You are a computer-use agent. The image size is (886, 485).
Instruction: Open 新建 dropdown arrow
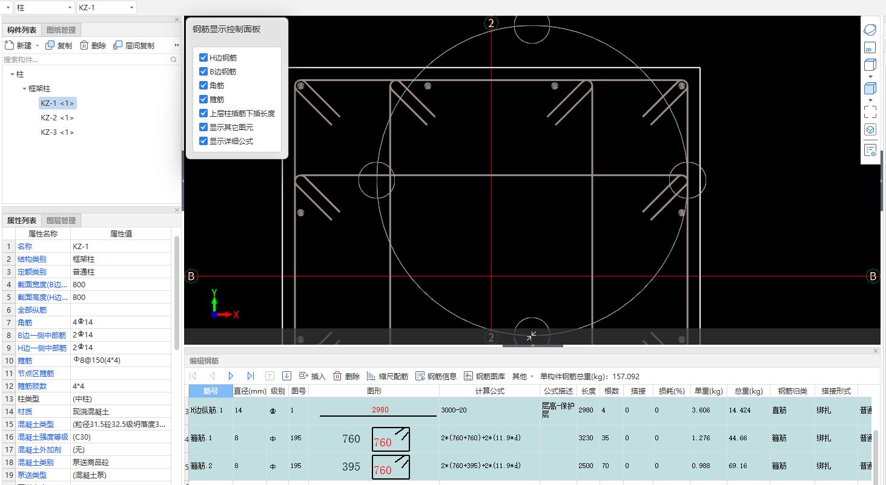[x=37, y=46]
